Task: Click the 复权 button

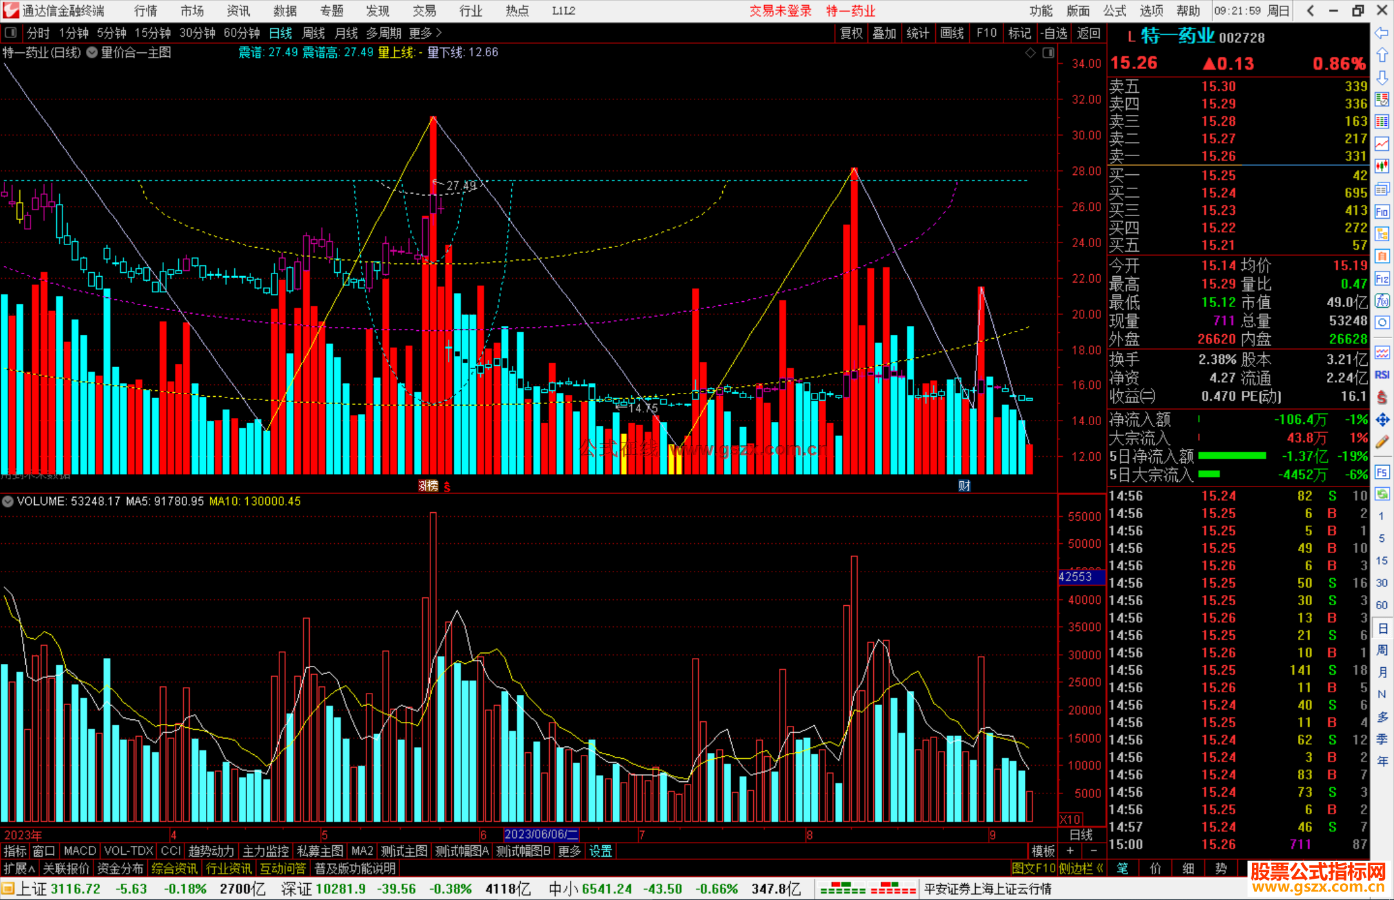Action: click(851, 33)
